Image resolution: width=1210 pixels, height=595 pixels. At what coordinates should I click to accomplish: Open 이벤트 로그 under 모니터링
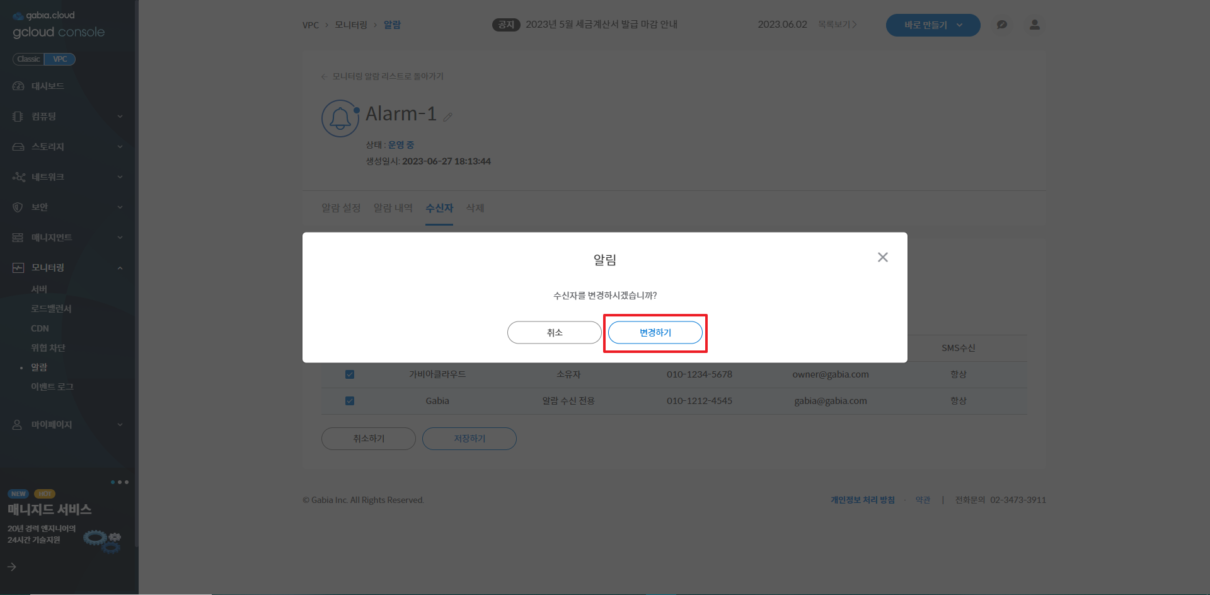pos(52,386)
